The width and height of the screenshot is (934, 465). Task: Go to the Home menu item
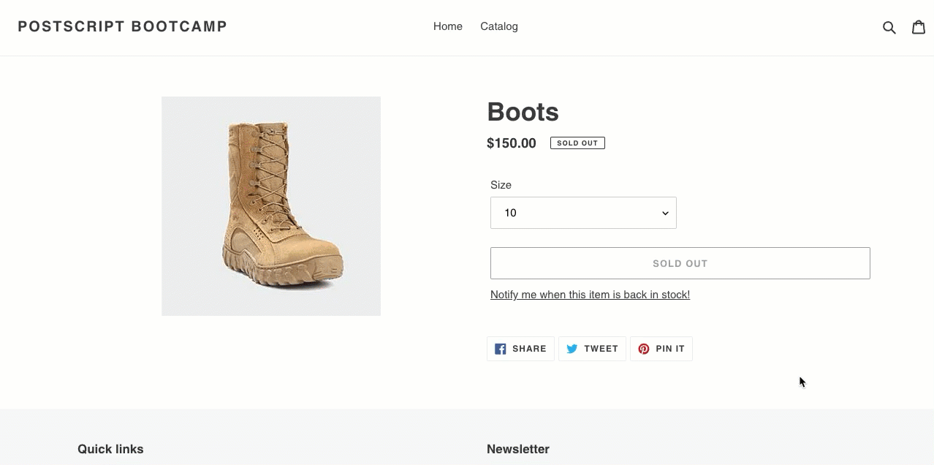(x=447, y=26)
